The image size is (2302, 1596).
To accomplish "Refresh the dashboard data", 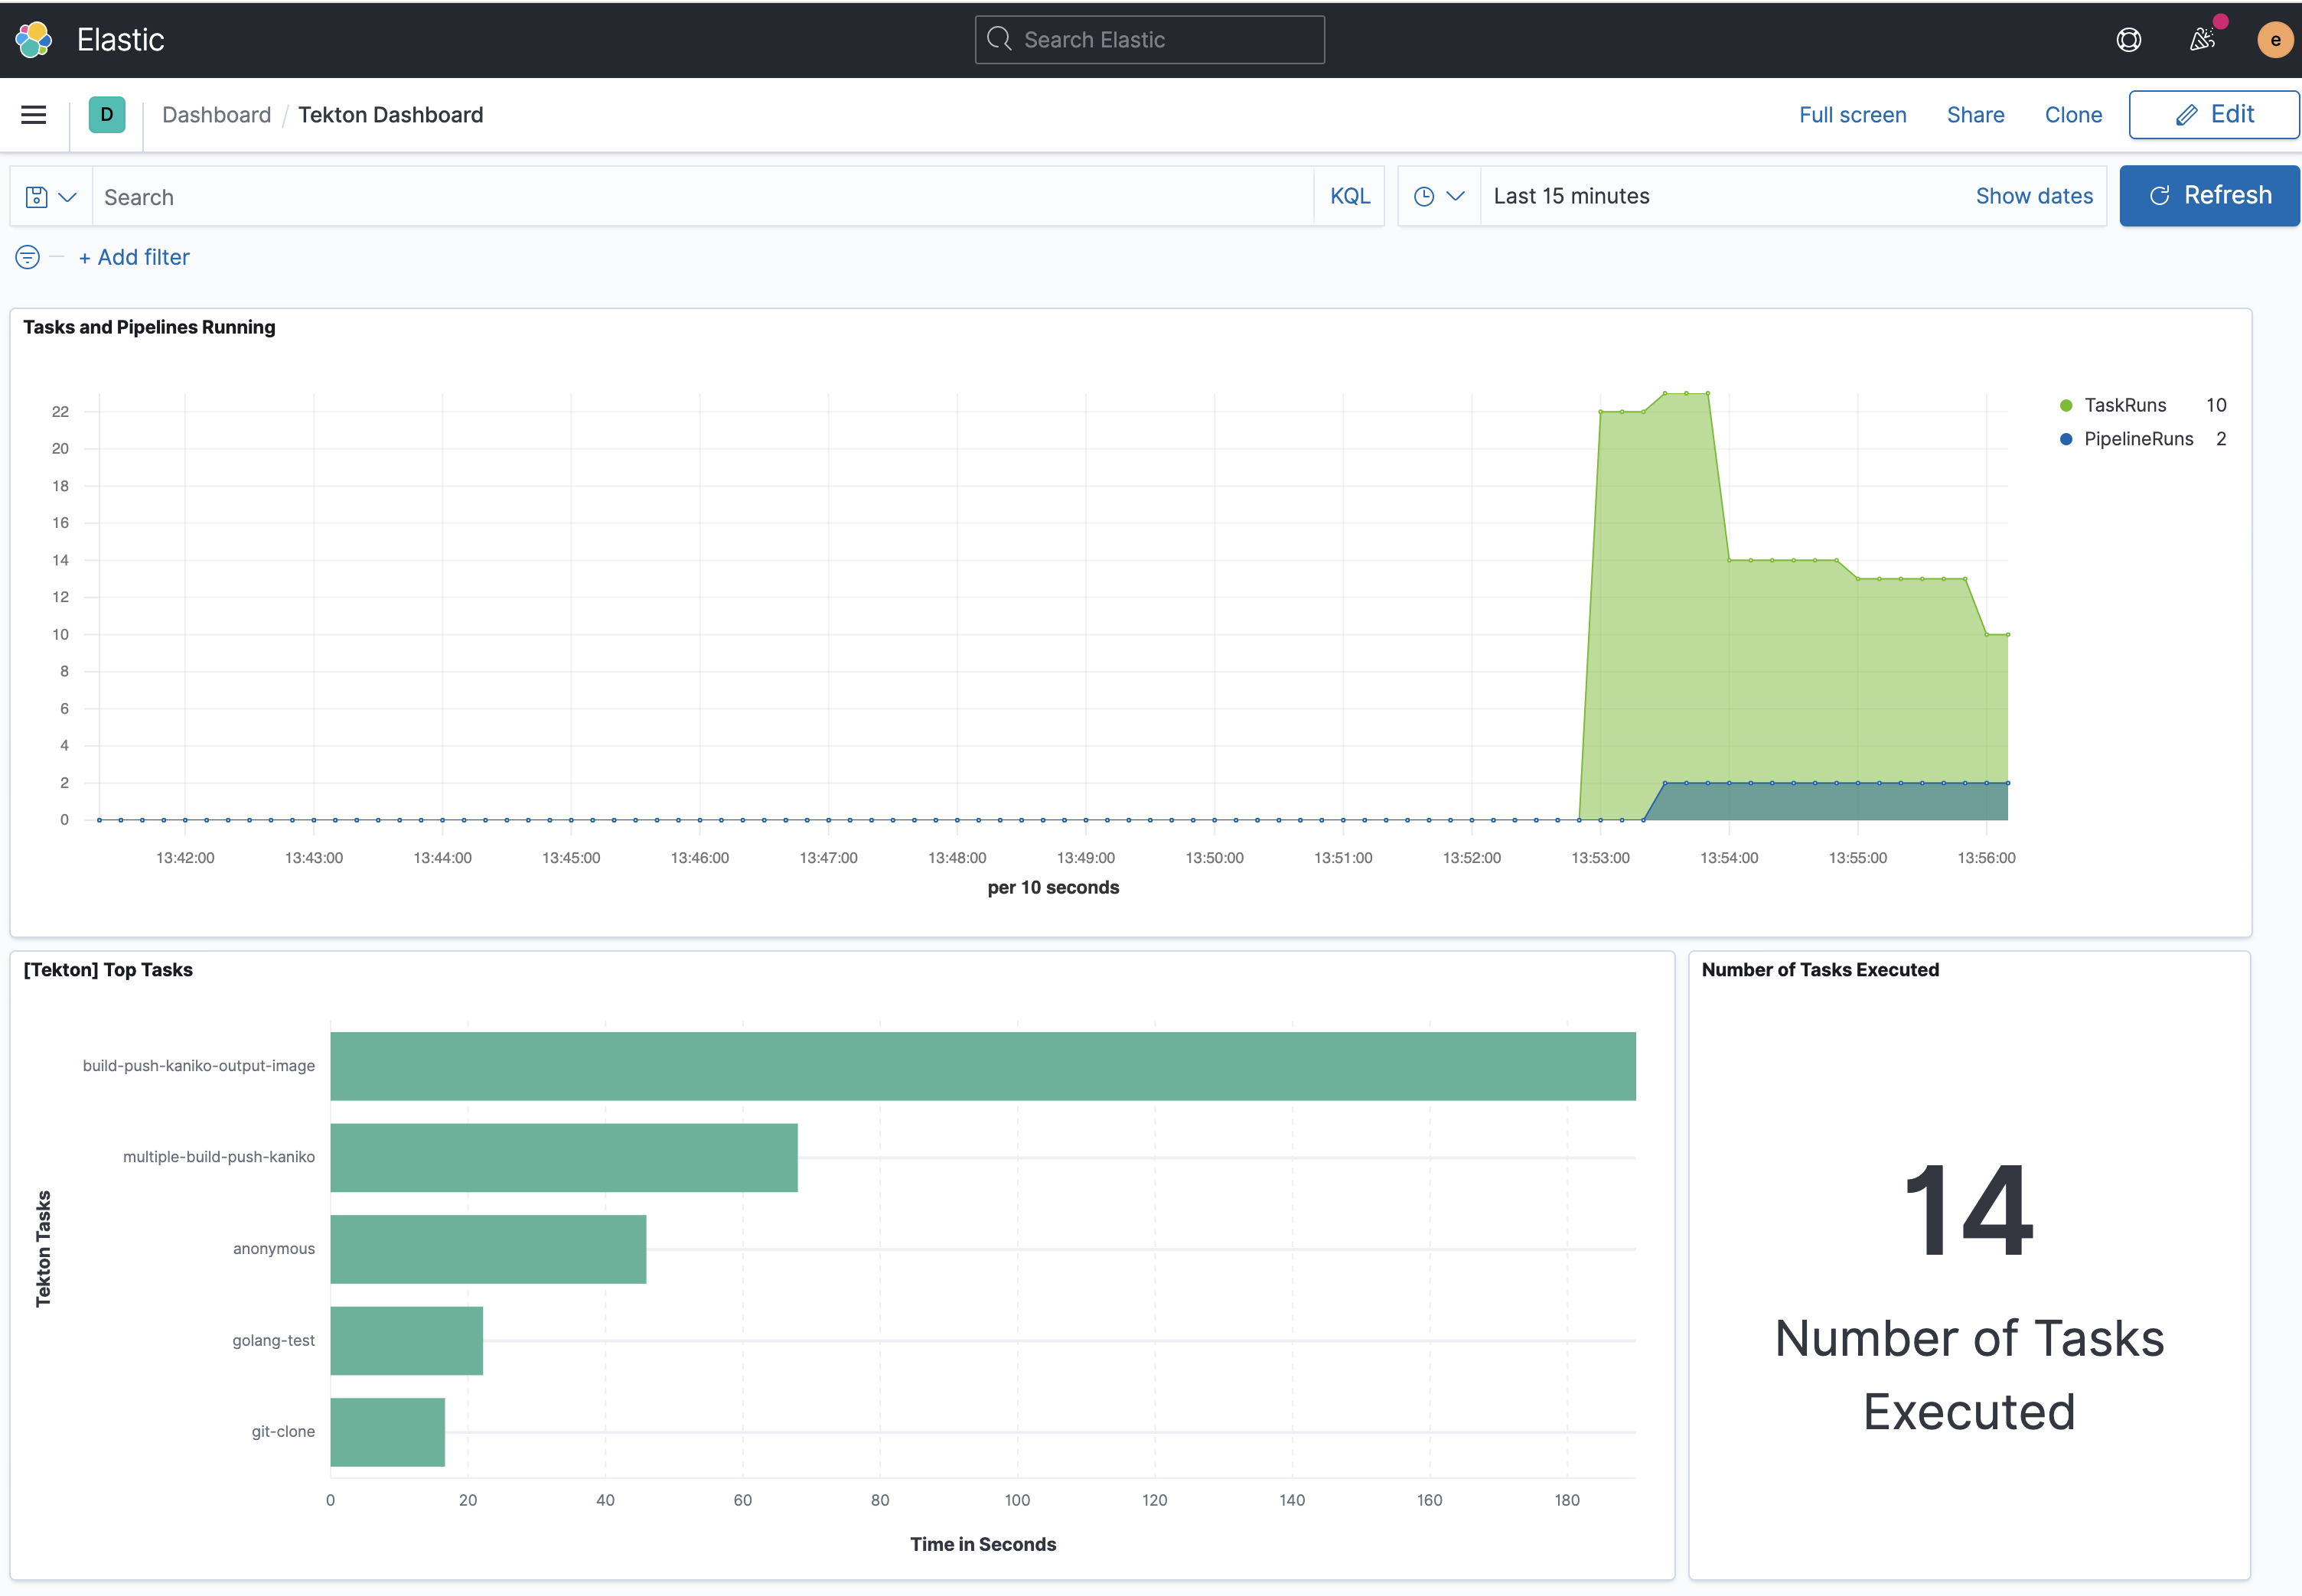I will click(2210, 196).
